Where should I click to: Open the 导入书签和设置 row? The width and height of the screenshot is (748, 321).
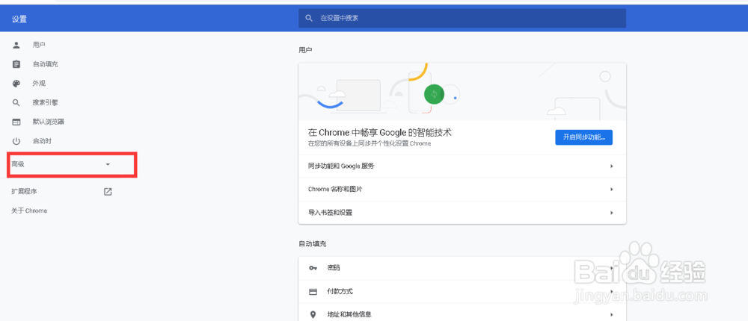tap(462, 213)
